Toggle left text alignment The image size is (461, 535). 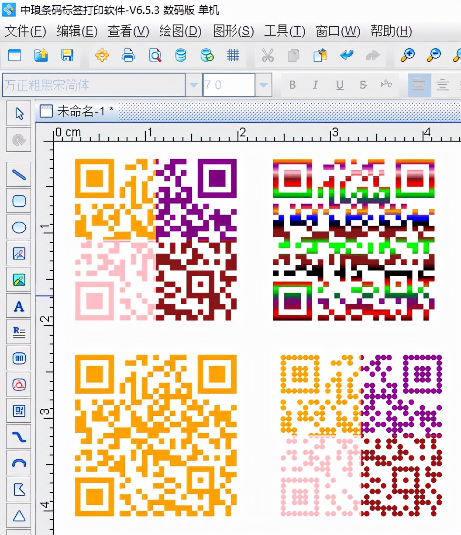pyautogui.click(x=419, y=85)
